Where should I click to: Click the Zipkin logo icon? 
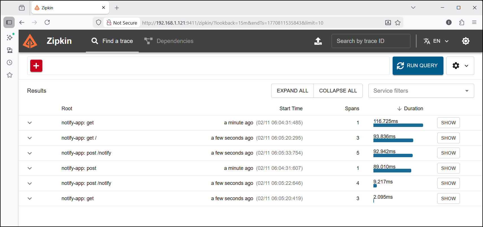30,41
